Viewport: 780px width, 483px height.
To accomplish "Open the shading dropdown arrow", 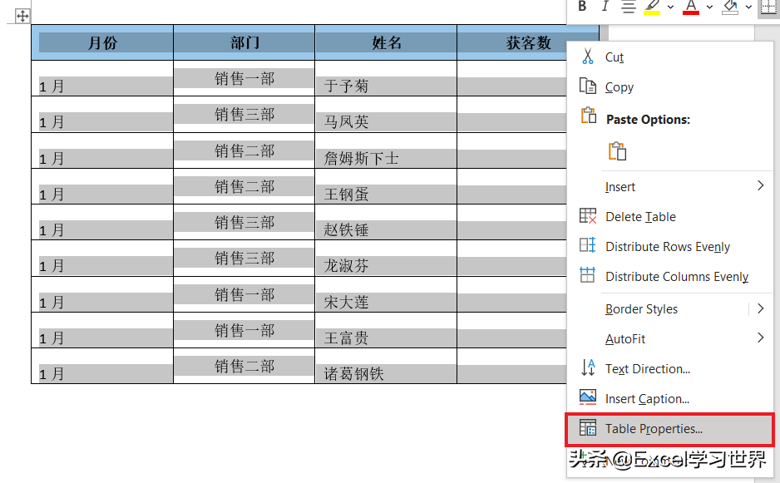I will (748, 7).
